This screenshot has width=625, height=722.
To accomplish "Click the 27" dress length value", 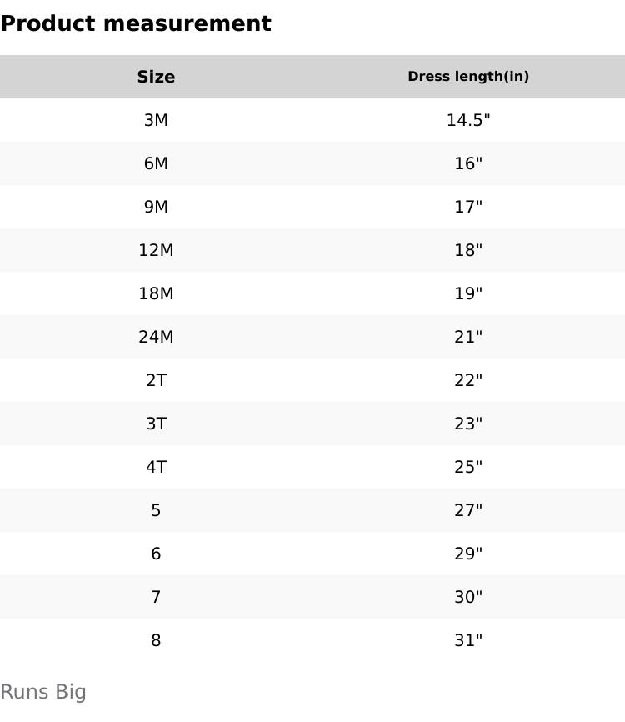I will [x=468, y=510].
